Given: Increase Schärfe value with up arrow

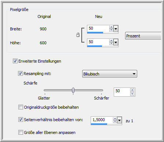Looking at the screenshot, I should (132, 90).
